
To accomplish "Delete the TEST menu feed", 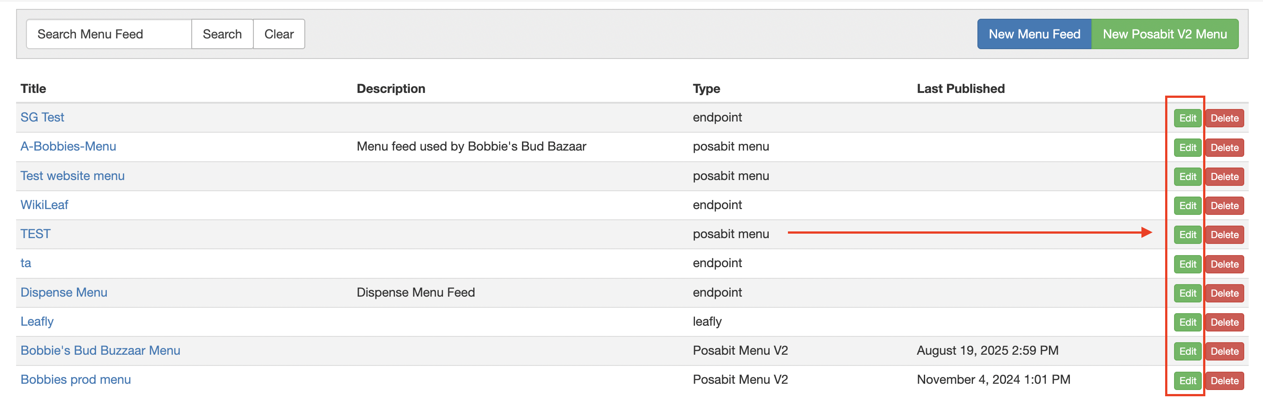I will (x=1224, y=235).
